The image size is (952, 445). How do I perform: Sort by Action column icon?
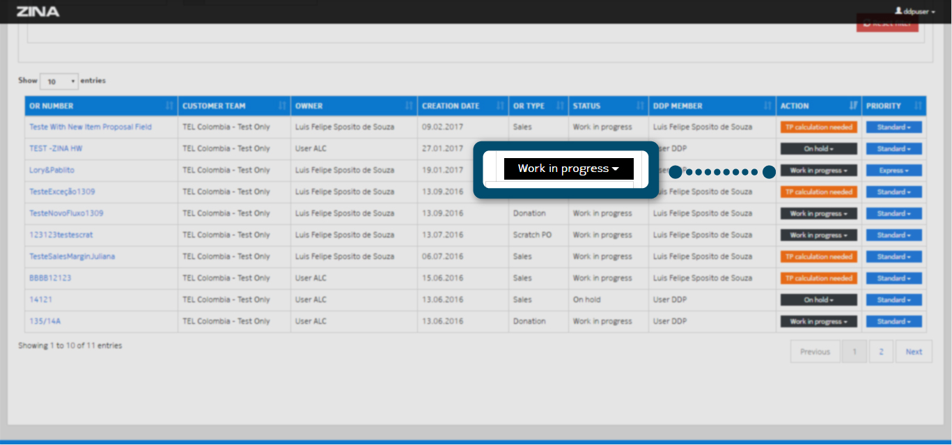click(x=853, y=106)
